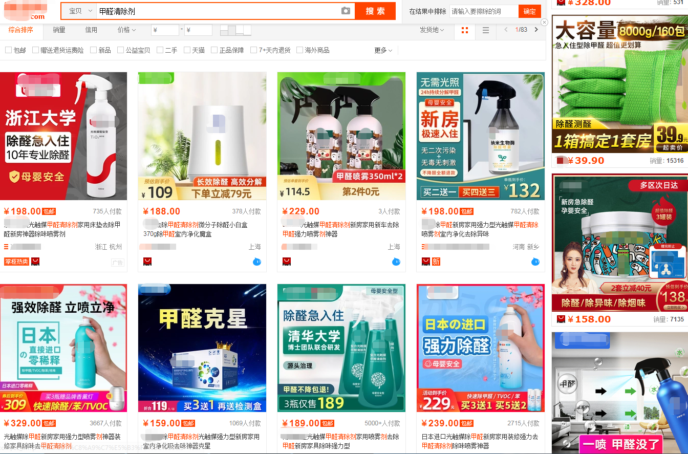Switch to grid view layout

click(464, 30)
